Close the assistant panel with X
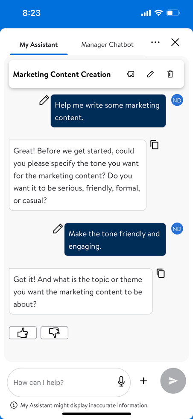The image size is (193, 419). 175,42
